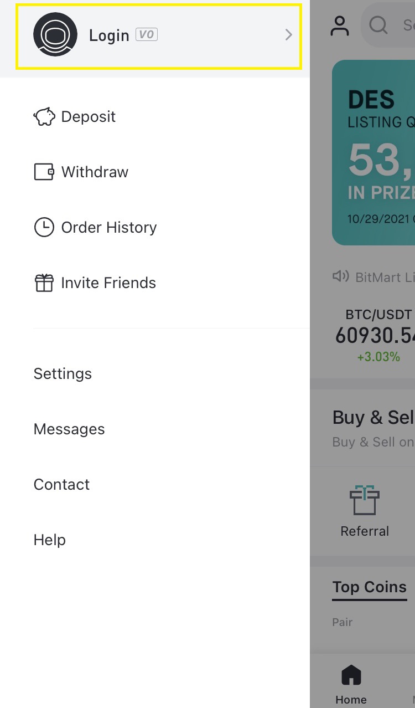Click the piggy bank Deposit icon

(44, 117)
